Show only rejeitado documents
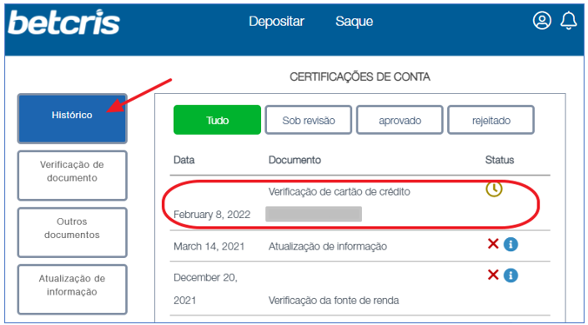 tap(491, 120)
